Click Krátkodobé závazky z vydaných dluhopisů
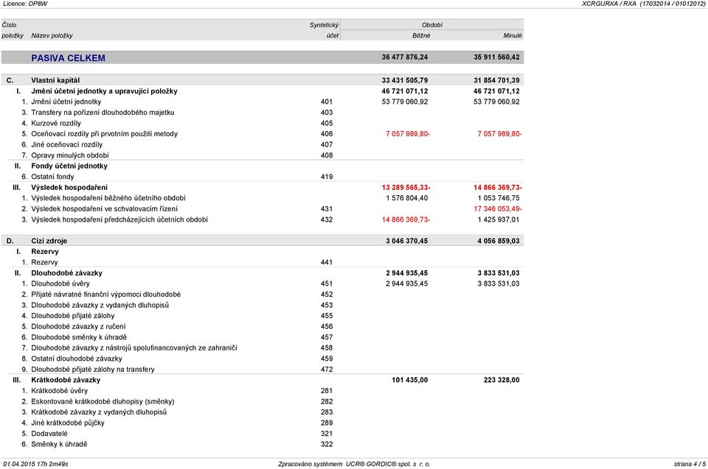Viewport: 708px width, 469px height. [x=99, y=412]
